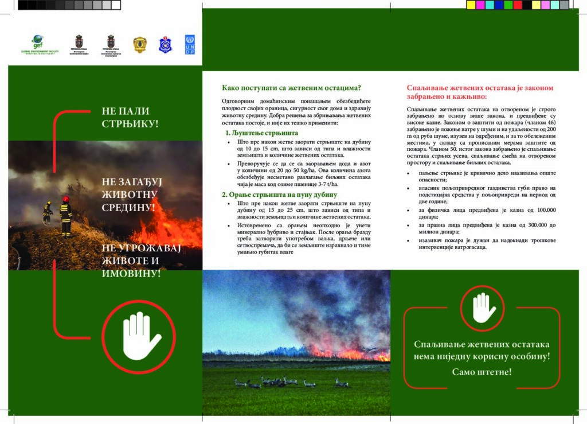Screen dimensions: 587x424
Task: Click subheading '1. Љуштење стрњишта'
Action: coord(261,133)
